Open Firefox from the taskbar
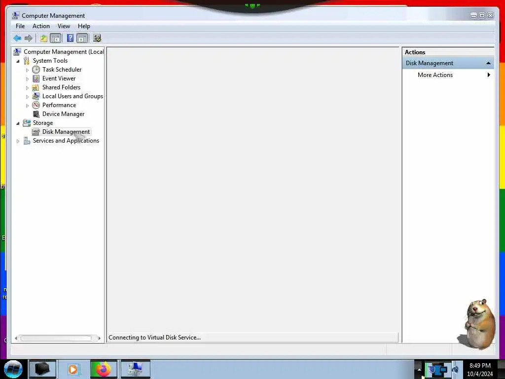Image resolution: width=505 pixels, height=379 pixels. [104, 369]
